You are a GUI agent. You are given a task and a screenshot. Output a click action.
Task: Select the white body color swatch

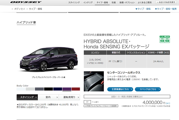(21, 89)
